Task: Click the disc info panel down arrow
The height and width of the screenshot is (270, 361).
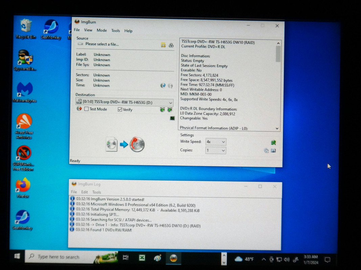Action: click(277, 129)
